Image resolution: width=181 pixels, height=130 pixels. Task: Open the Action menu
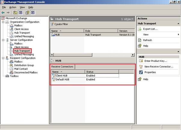pos(13,7)
